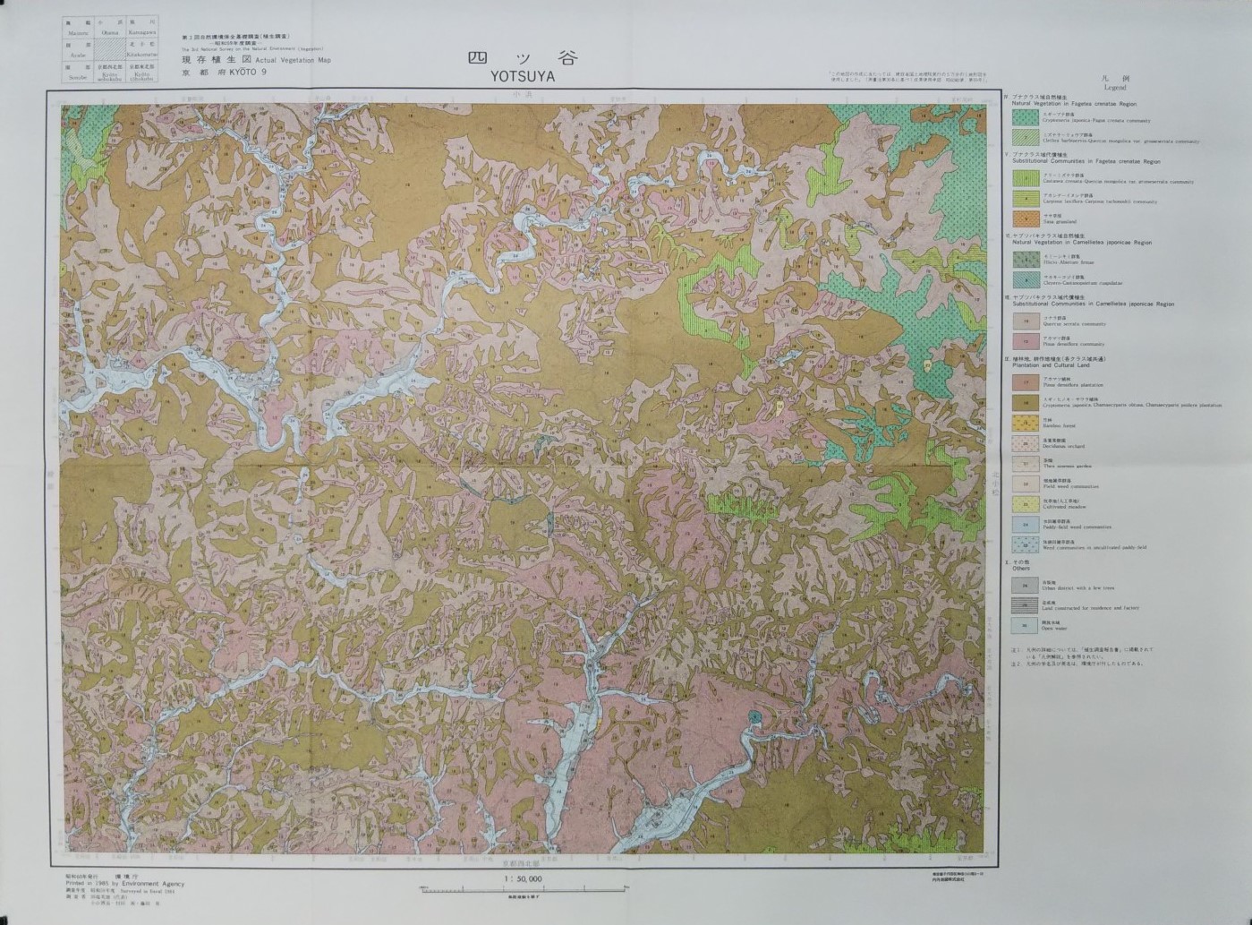Click the hatched current-sheet cell in the index grid

[109, 49]
